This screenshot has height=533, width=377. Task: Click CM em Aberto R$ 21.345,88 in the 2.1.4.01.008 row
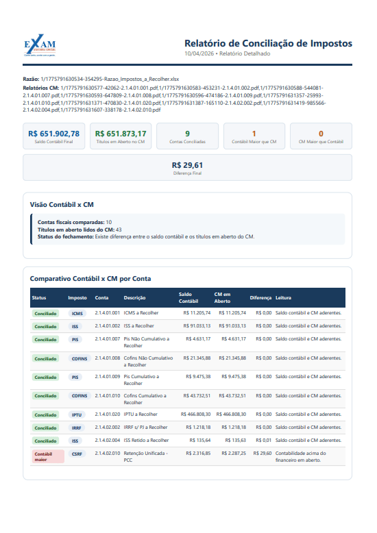click(x=232, y=358)
